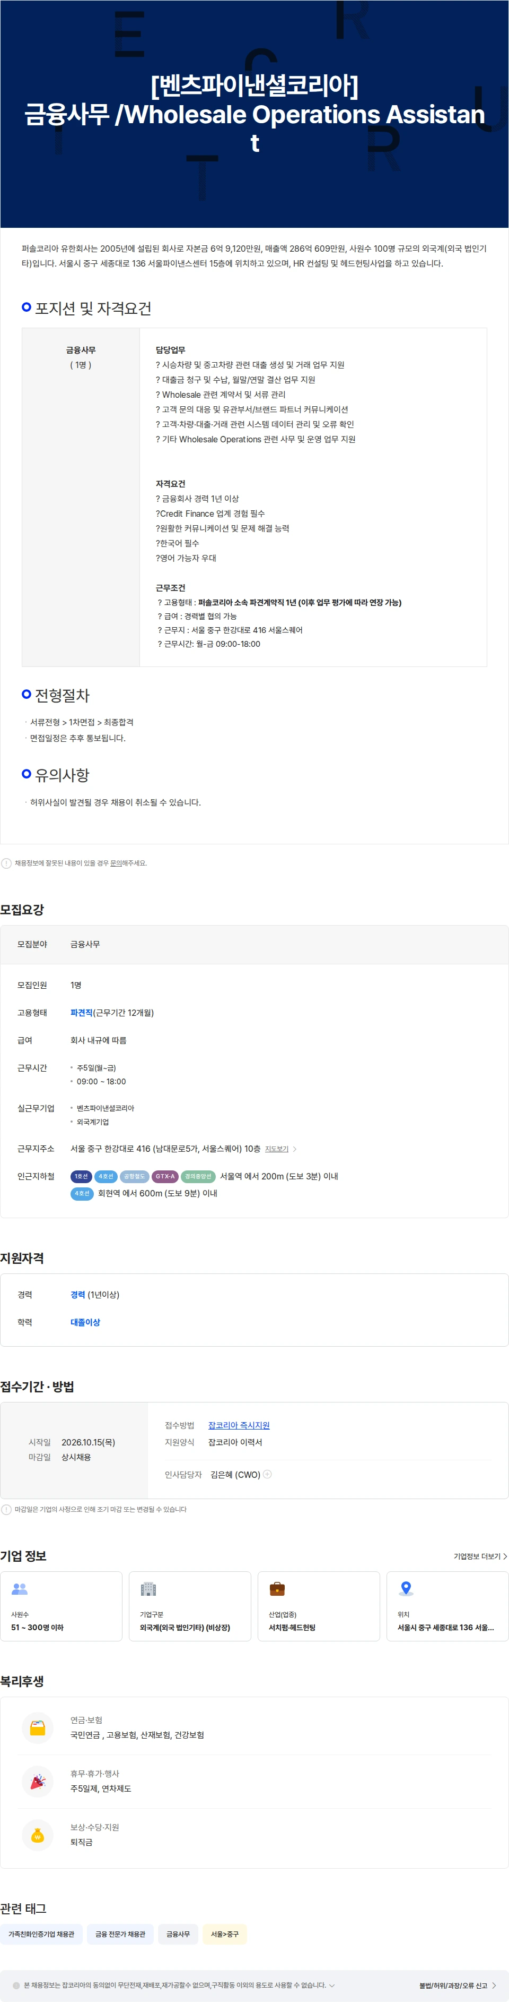Click the GTX-A subway badge
The height and width of the screenshot is (2002, 509).
[165, 1177]
